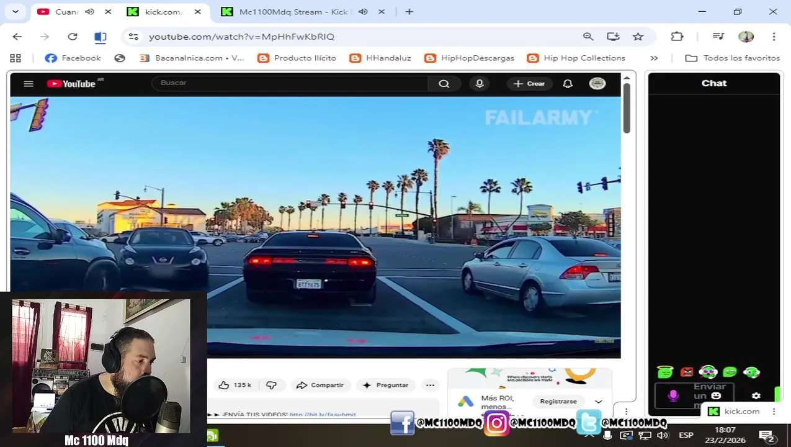
Task: Open the YouTube hamburger guide menu
Action: pyautogui.click(x=29, y=84)
